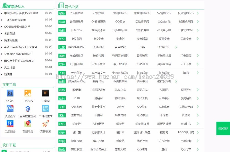
Task: Expand more links in the 编程 row
Action: pos(176,81)
